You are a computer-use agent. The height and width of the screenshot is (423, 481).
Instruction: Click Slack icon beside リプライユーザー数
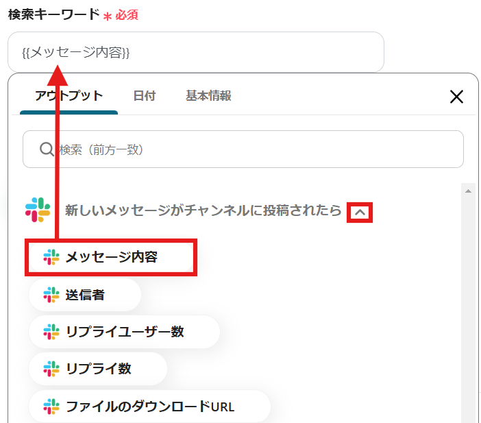click(51, 332)
